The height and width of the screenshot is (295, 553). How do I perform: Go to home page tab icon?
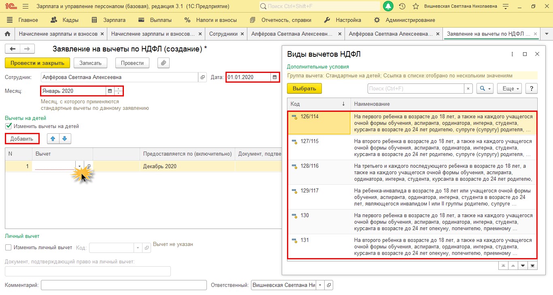click(x=7, y=34)
